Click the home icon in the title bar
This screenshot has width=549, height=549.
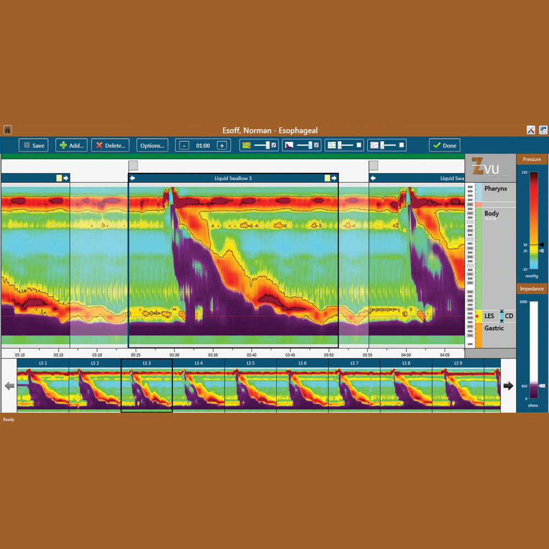click(7, 130)
